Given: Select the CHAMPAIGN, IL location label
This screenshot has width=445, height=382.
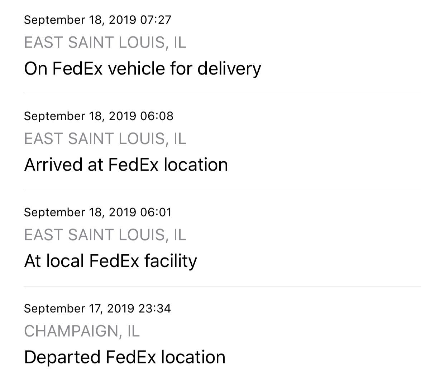Looking at the screenshot, I should point(82,331).
